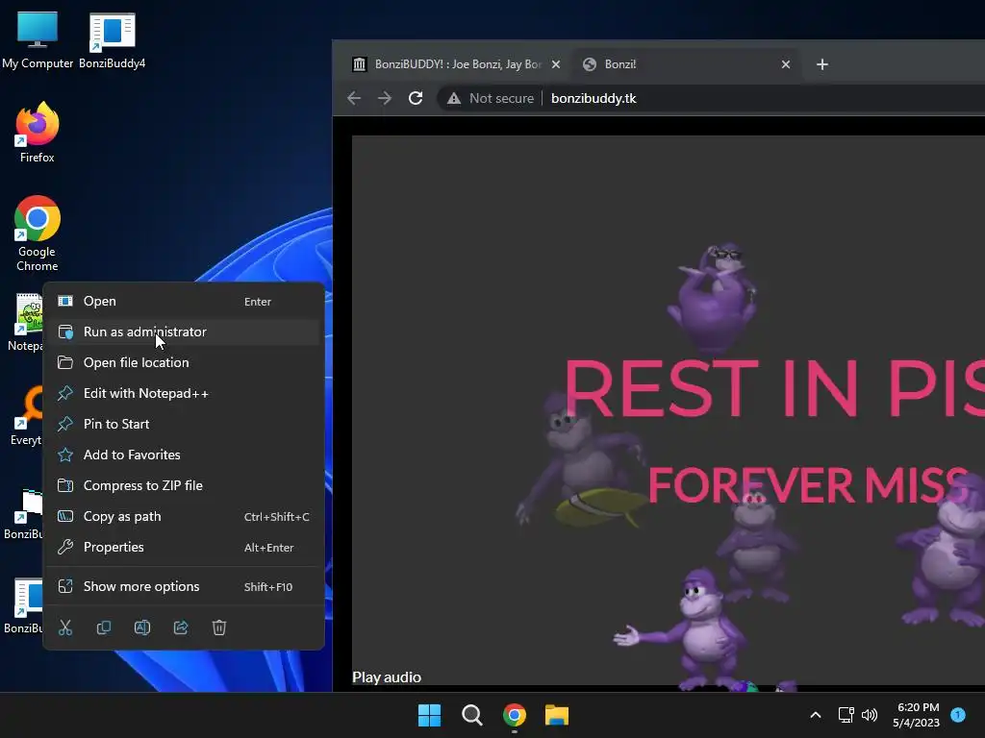Close the Bonzi! tab

(x=786, y=64)
